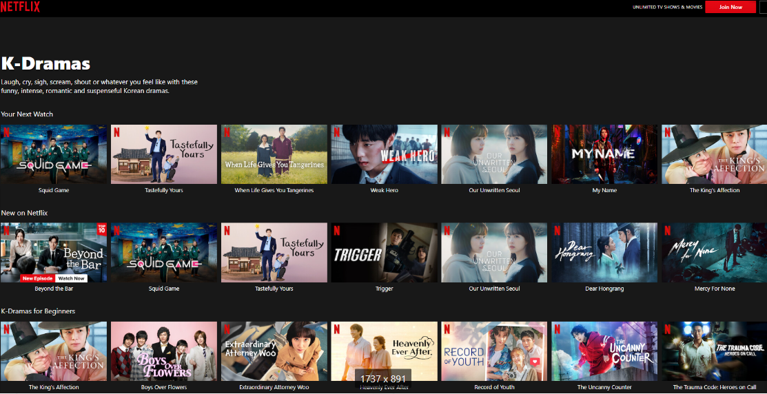Click the Netflix N icon on My Name poster
The height and width of the screenshot is (394, 767).
[557, 131]
